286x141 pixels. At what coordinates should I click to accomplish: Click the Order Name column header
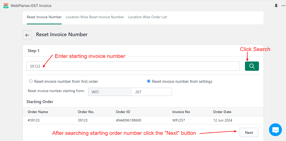[38, 112]
